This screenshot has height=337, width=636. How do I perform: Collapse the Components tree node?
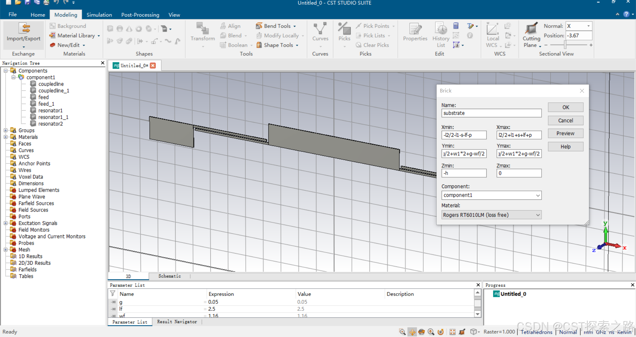pos(6,71)
